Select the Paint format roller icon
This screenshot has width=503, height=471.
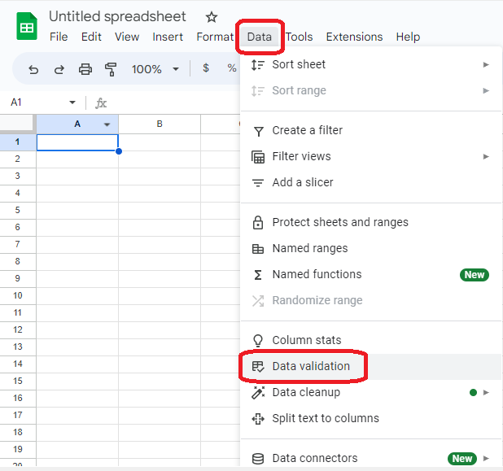click(111, 69)
